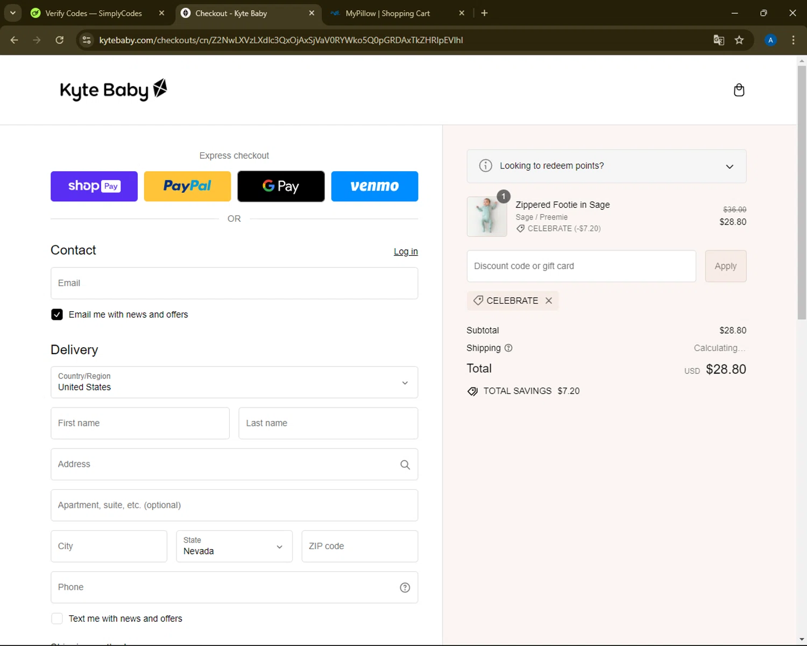Close the Checkout - Kyte Baby tab
The height and width of the screenshot is (646, 807).
point(312,13)
